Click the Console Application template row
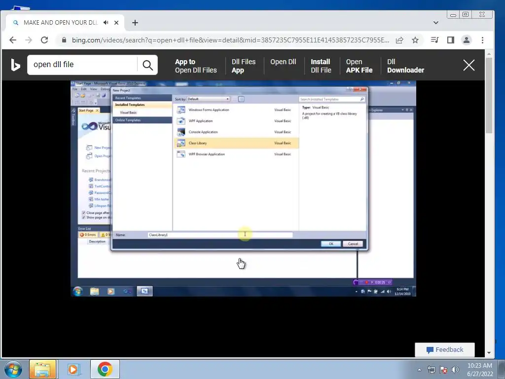Viewport: 505px width, 379px height. tap(236, 132)
